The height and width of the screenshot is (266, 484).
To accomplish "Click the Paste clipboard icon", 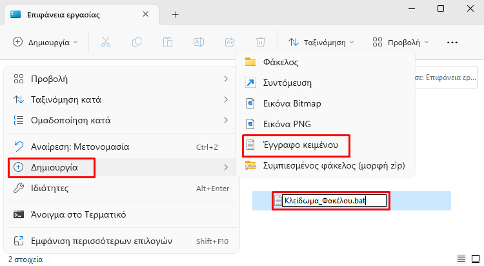I will [x=168, y=42].
